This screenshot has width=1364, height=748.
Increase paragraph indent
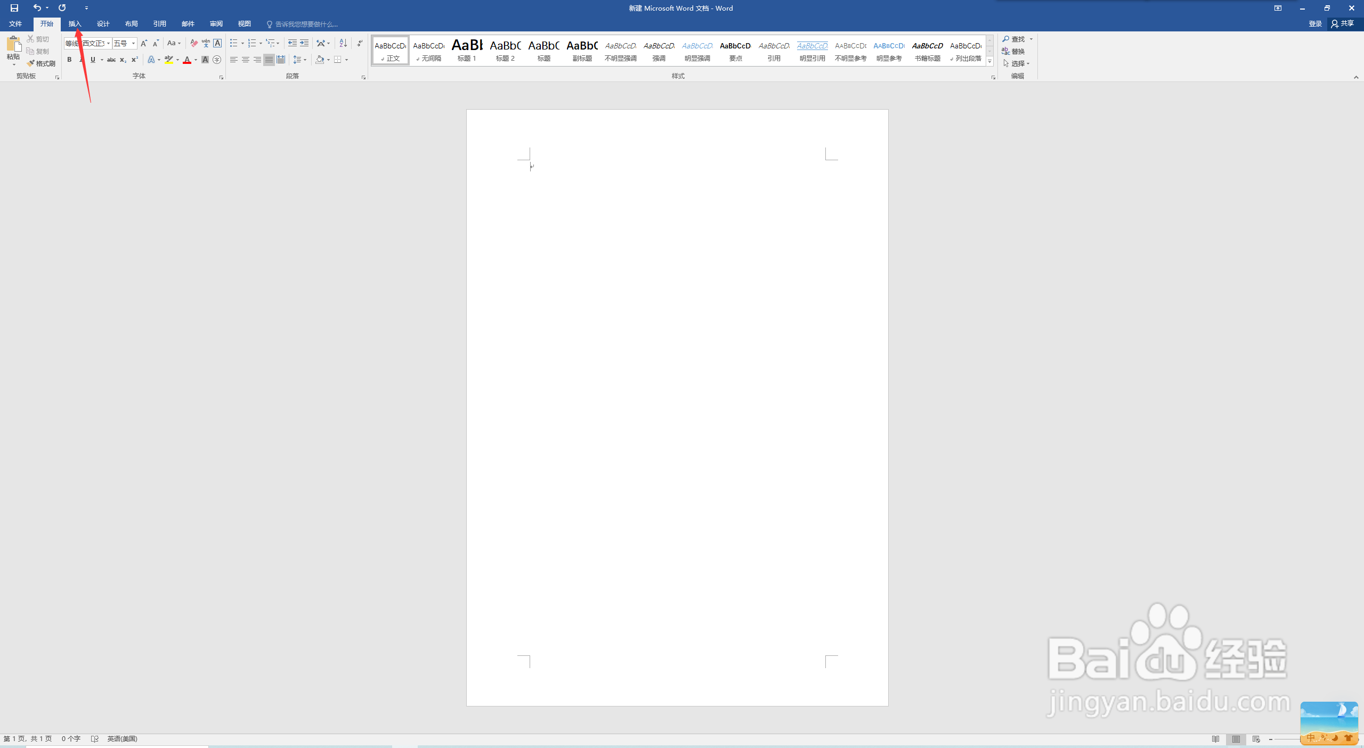pos(304,43)
